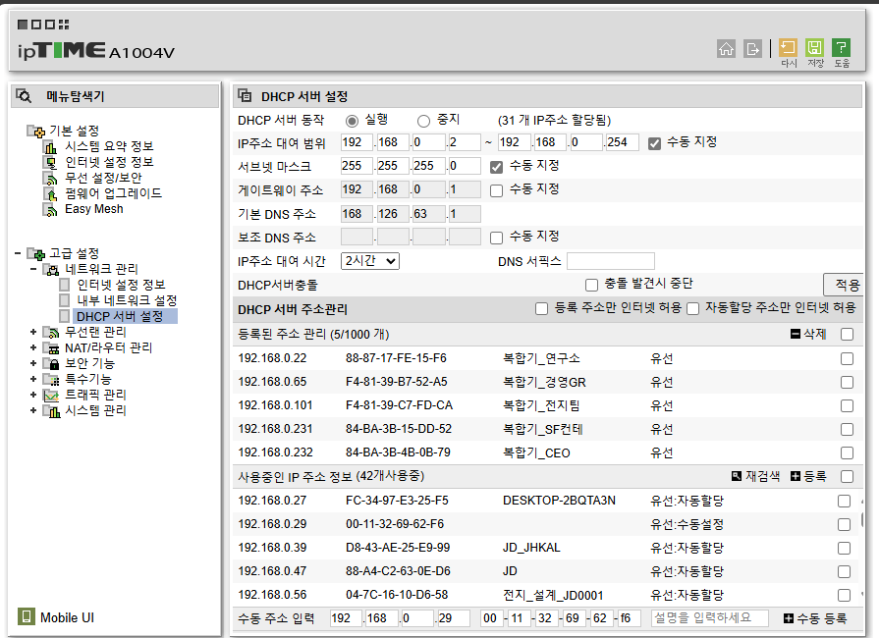Click the 메뉴탐색기 search icon
The image size is (879, 638).
24,96
